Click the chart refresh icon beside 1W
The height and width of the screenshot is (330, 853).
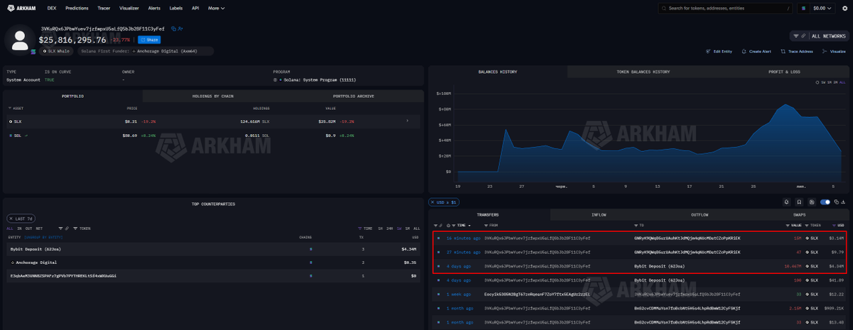pyautogui.click(x=817, y=82)
